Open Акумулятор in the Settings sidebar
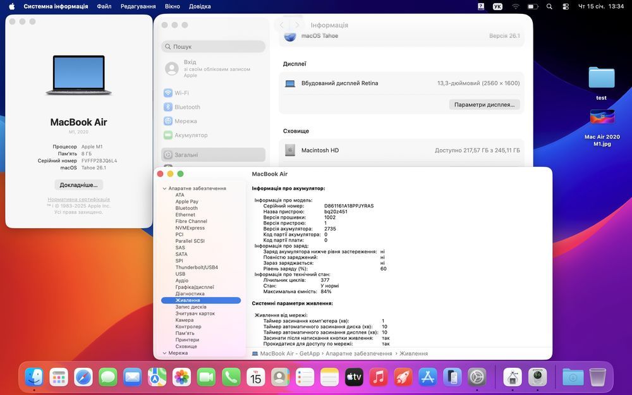Image resolution: width=632 pixels, height=395 pixels. click(213, 135)
